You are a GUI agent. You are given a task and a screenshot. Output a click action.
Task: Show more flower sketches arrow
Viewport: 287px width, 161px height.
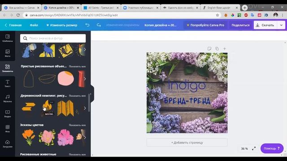coord(85,137)
